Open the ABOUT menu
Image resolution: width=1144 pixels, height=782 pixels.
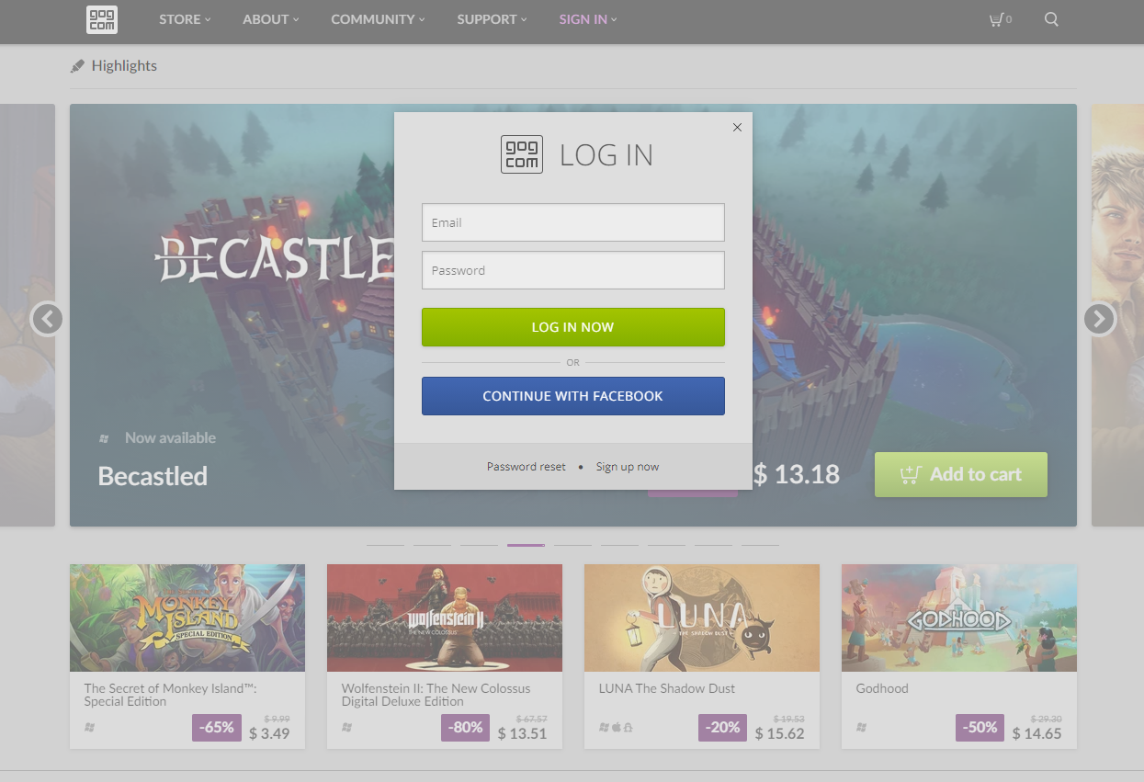click(271, 19)
